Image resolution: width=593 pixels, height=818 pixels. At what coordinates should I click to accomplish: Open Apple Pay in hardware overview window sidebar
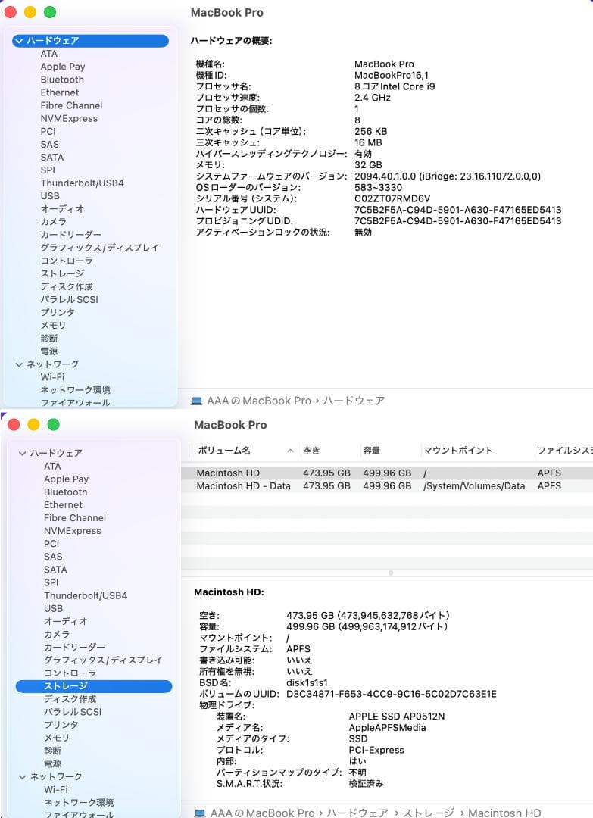click(63, 67)
